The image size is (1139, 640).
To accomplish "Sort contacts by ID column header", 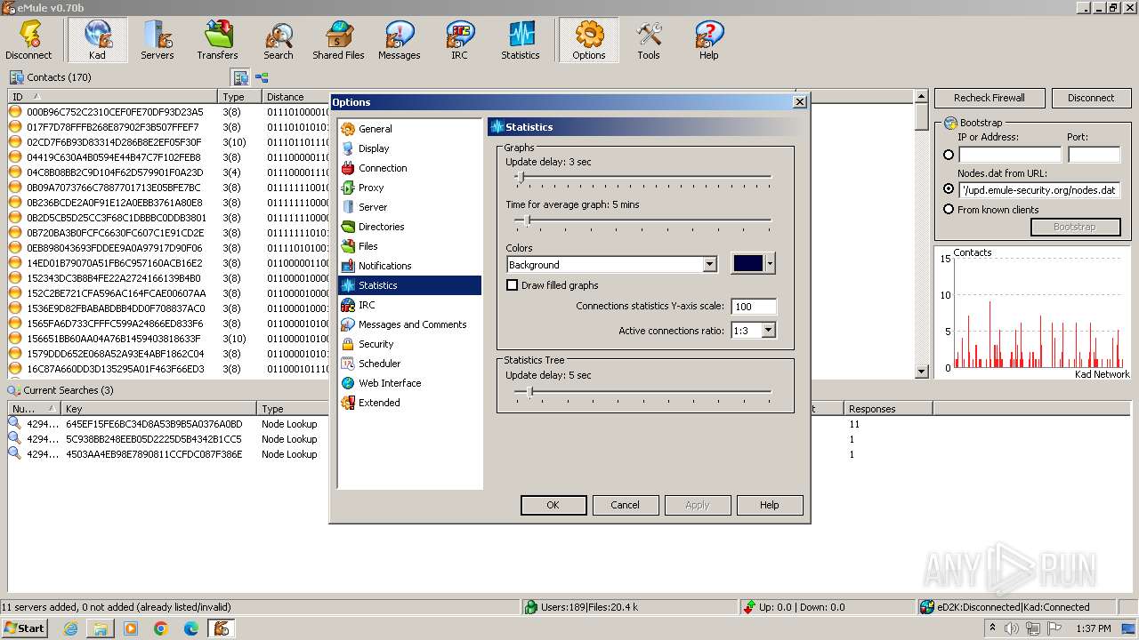I will [113, 96].
